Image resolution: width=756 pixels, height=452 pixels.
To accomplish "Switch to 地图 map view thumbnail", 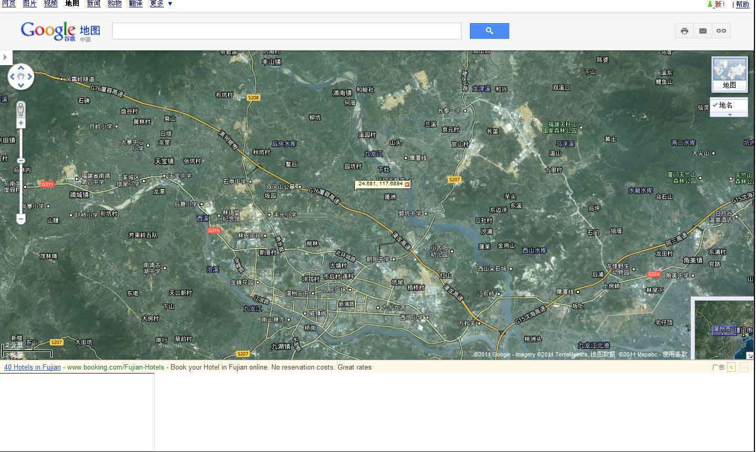I will click(729, 74).
